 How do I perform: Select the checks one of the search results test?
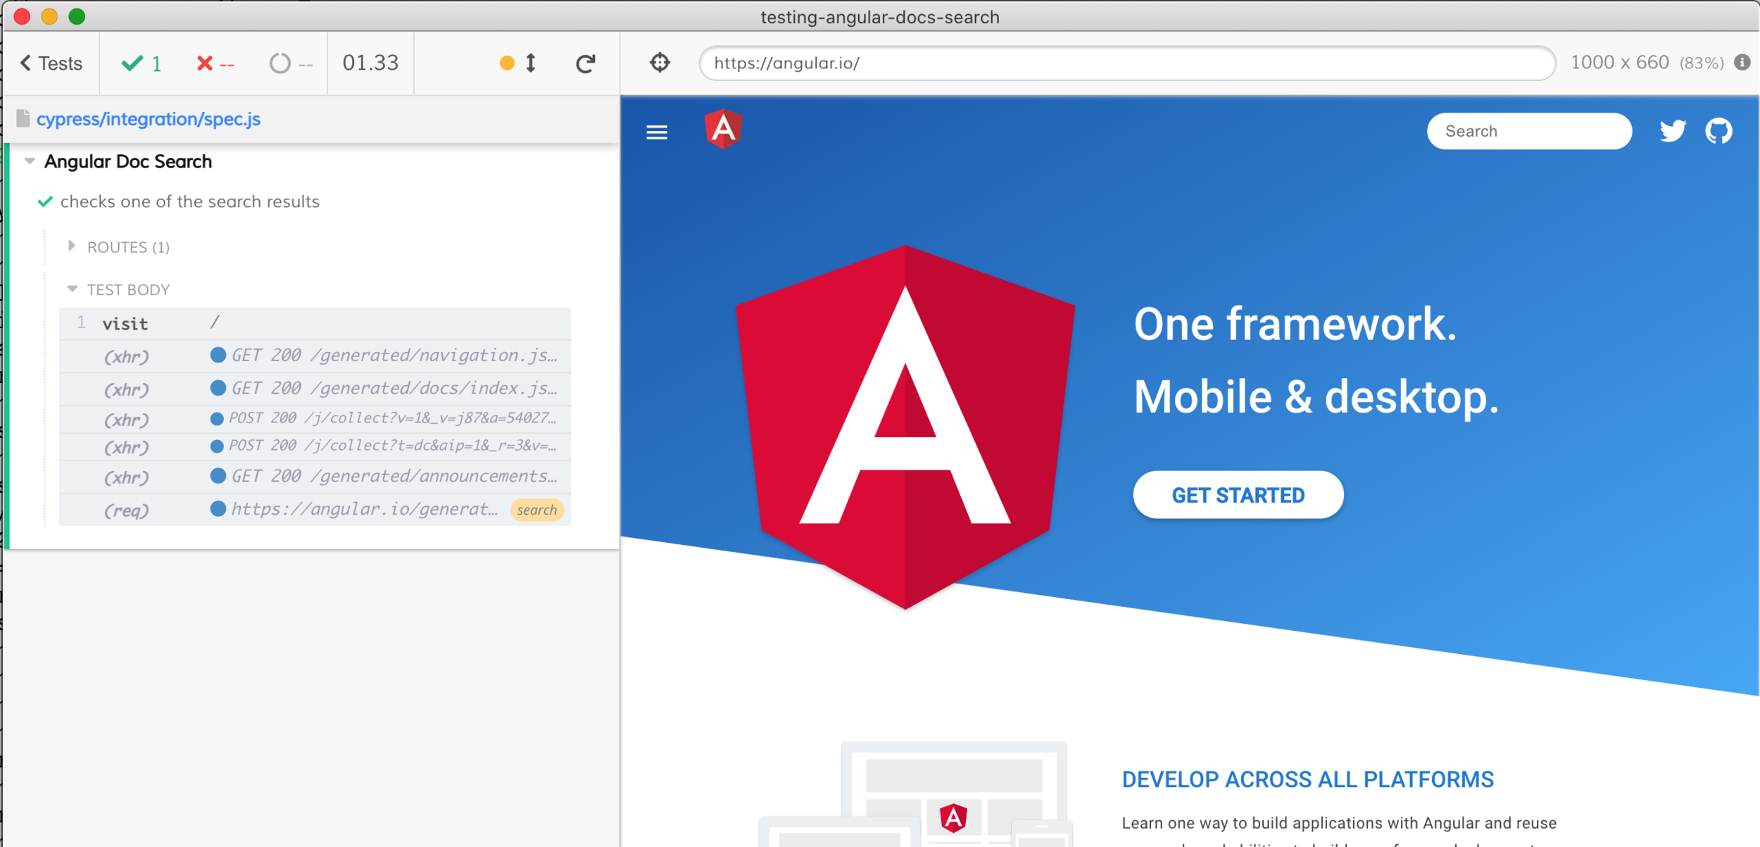tap(189, 201)
